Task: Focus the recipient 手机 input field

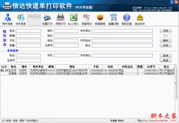Action: tap(28, 41)
